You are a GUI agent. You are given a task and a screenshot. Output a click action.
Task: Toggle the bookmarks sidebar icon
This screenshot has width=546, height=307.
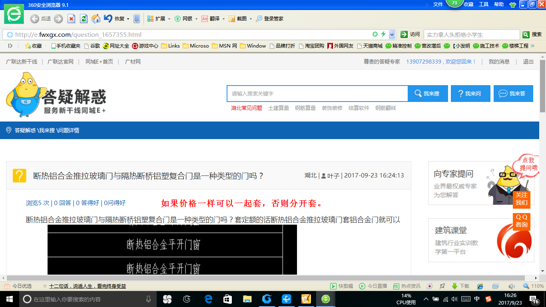[10, 46]
